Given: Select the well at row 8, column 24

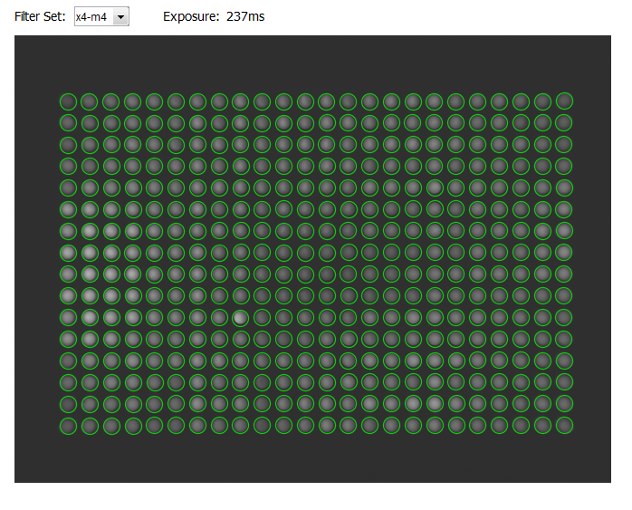Looking at the screenshot, I should click(x=564, y=252).
